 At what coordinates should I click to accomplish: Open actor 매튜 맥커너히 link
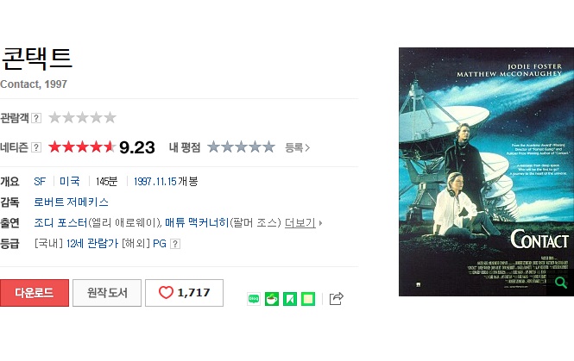click(197, 223)
